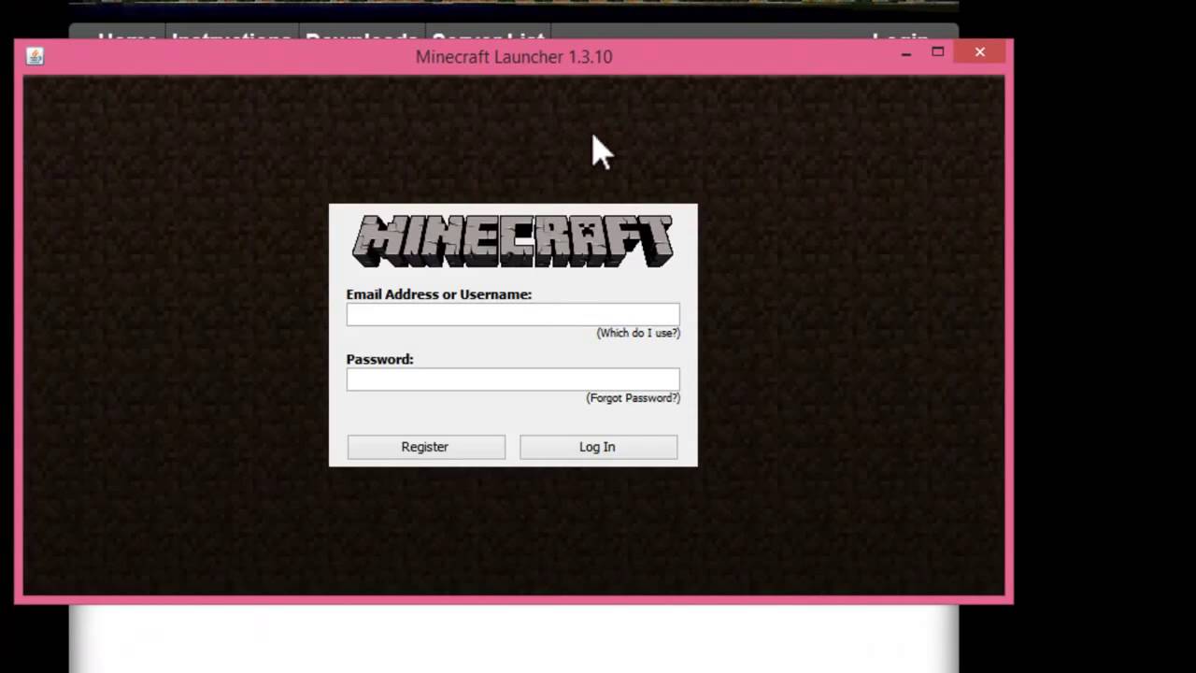Click the Log In button
Screen dimensions: 1196x673
[598, 447]
